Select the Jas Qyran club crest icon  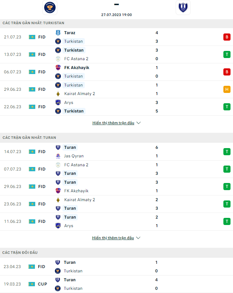[x=58, y=156]
